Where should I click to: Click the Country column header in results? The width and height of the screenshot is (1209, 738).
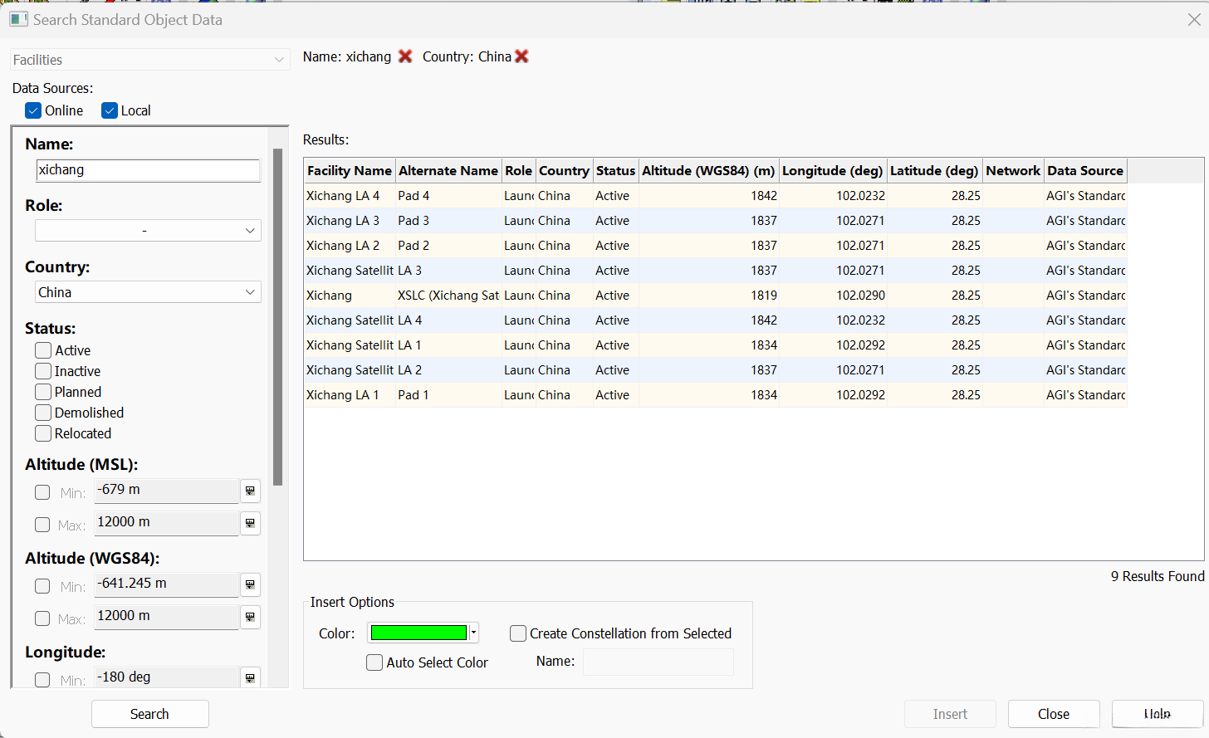(x=564, y=170)
